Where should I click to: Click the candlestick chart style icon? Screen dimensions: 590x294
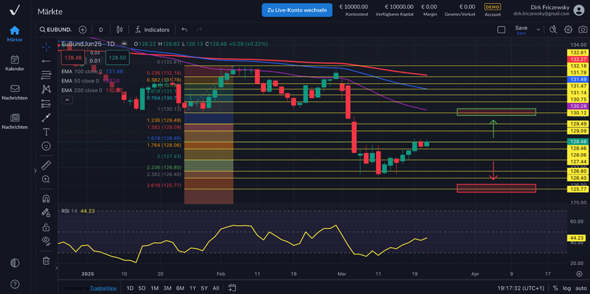coord(120,30)
